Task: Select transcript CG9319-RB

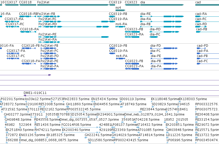Action: [x=118, y=14]
